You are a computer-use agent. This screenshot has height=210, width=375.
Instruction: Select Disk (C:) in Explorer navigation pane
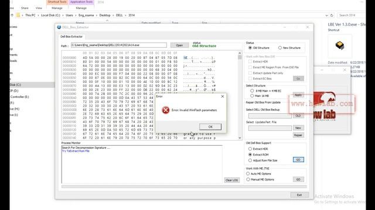(32, 85)
